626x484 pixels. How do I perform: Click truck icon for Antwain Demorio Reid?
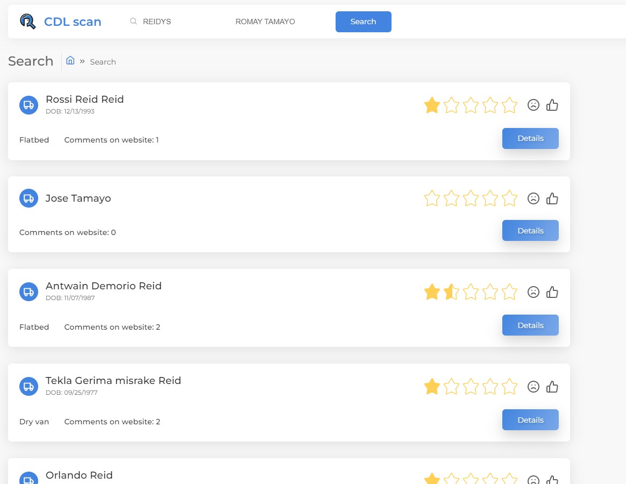pos(29,291)
